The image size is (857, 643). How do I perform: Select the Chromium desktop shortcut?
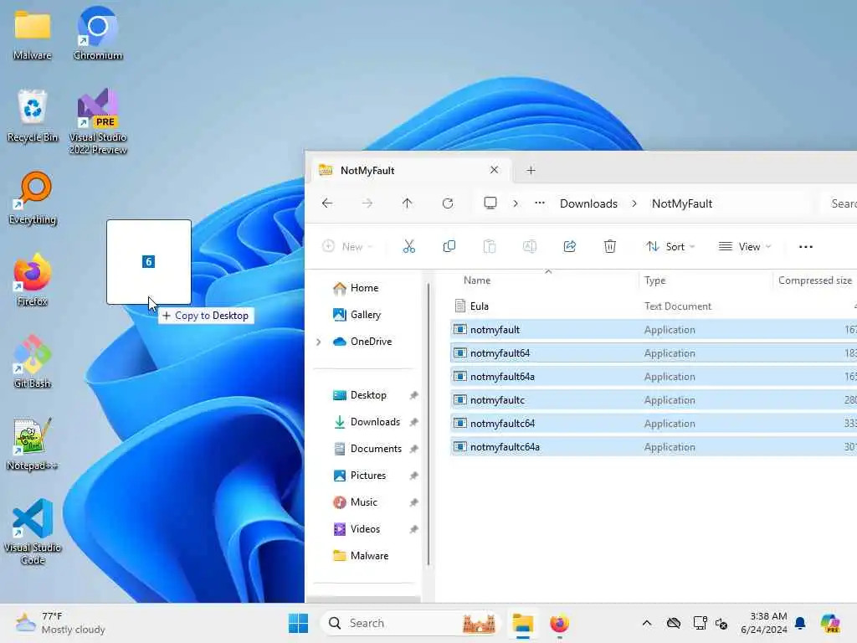click(x=98, y=33)
